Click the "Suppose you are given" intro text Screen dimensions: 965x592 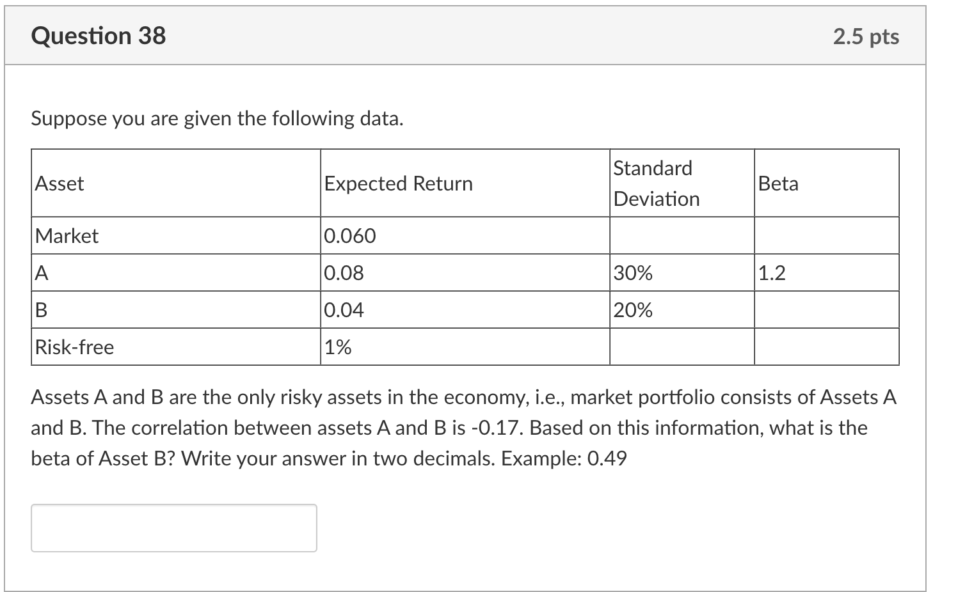tap(217, 118)
